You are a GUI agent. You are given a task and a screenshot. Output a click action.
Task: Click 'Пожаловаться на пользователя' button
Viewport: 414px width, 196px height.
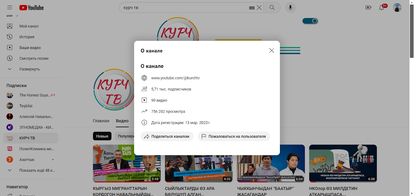tap(234, 136)
